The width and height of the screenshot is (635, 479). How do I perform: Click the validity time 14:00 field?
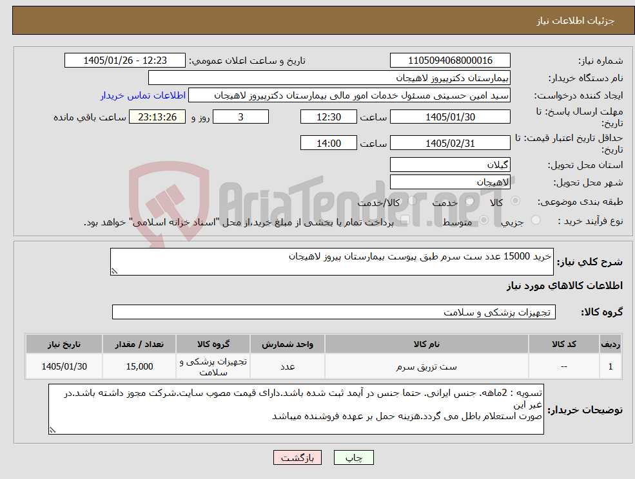pos(328,143)
